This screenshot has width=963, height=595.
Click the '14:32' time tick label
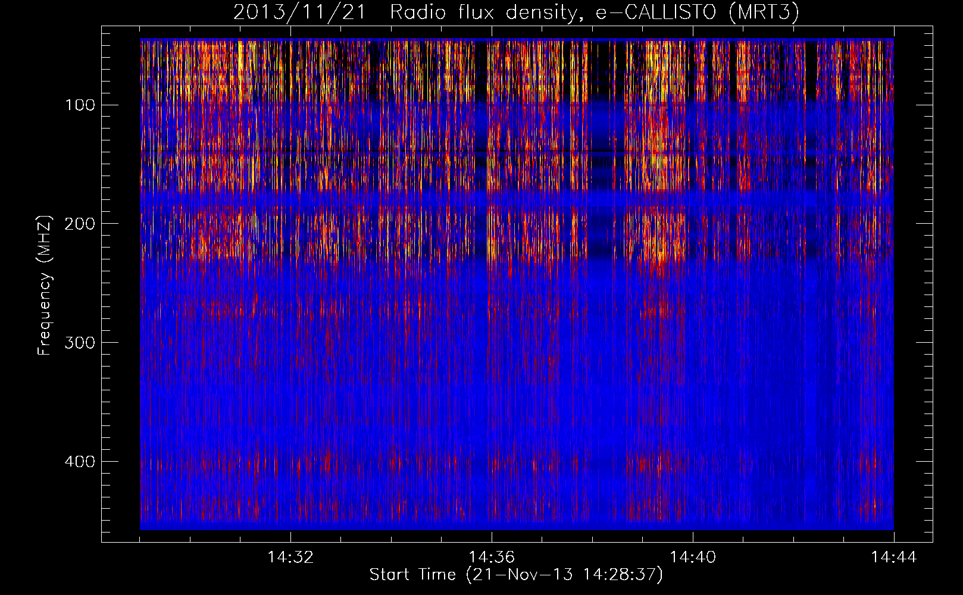point(290,558)
